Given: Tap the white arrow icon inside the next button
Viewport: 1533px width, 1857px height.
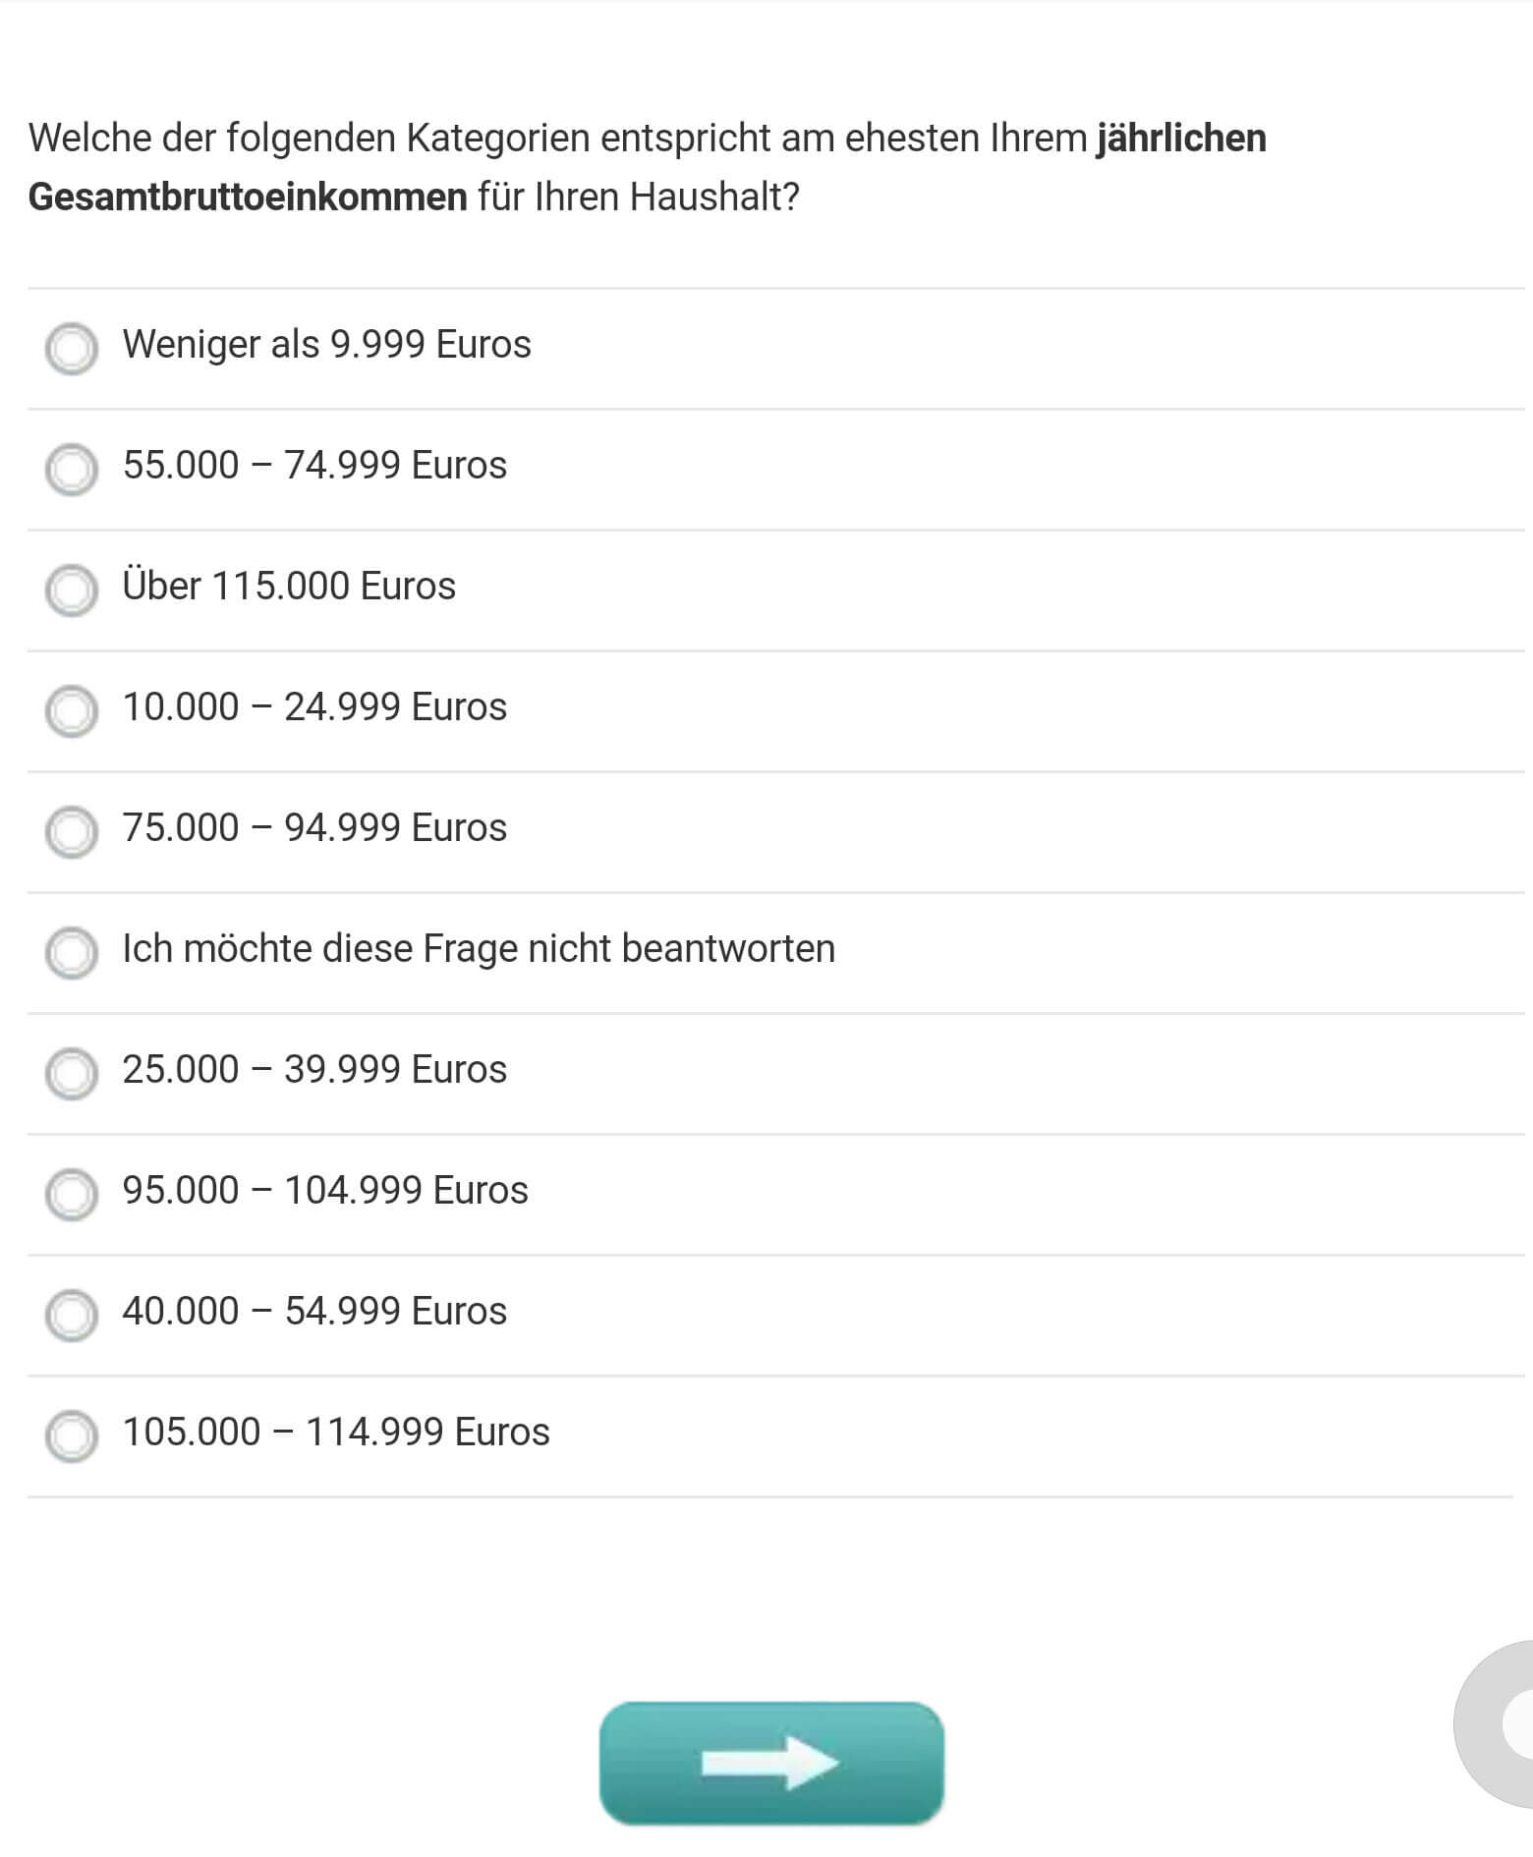Looking at the screenshot, I should [770, 1763].
